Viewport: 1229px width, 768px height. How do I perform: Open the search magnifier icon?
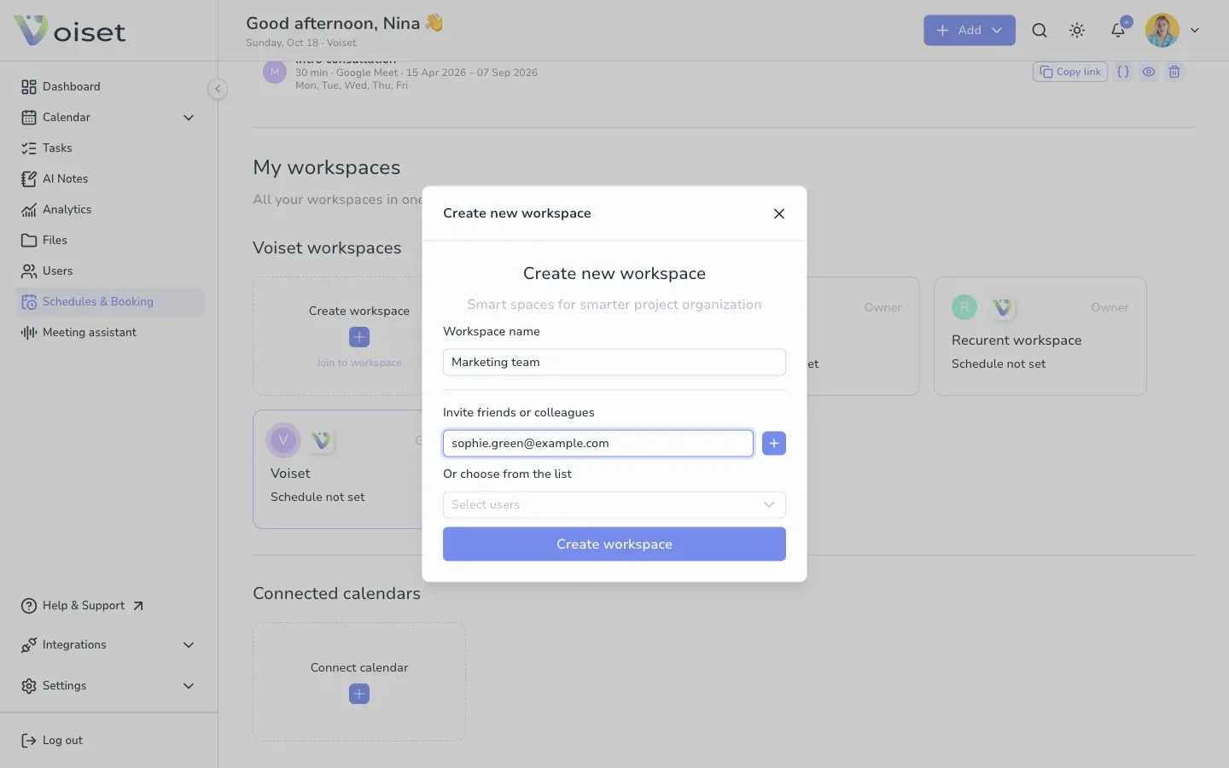(x=1039, y=30)
